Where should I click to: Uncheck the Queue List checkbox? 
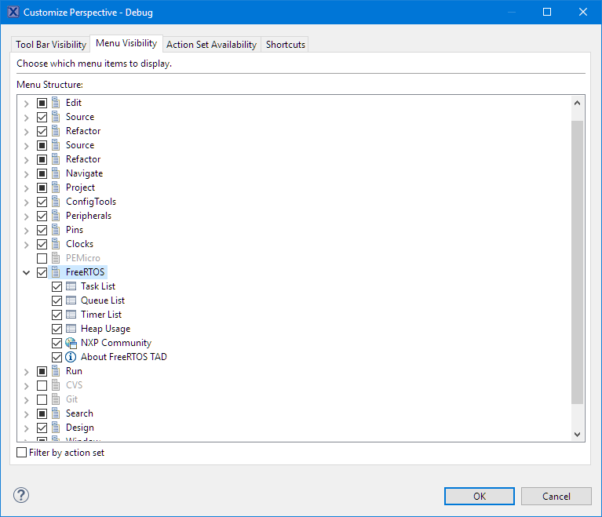click(x=57, y=301)
